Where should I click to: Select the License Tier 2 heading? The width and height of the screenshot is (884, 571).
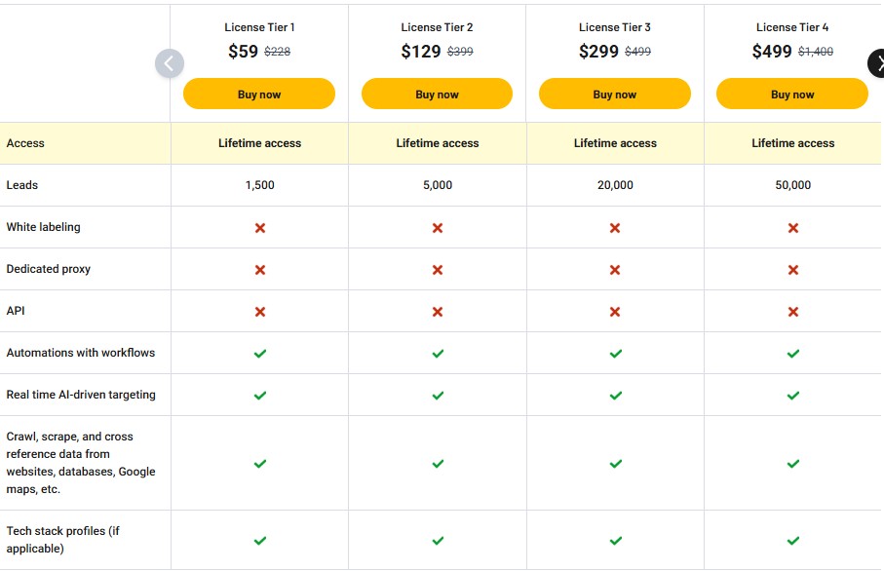[437, 27]
